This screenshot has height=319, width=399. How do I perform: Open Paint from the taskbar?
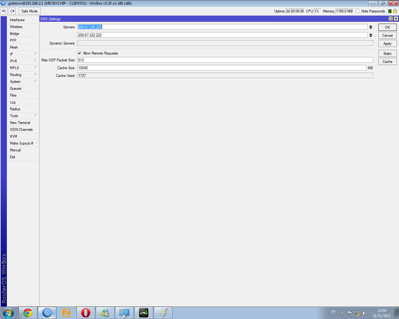point(163,313)
